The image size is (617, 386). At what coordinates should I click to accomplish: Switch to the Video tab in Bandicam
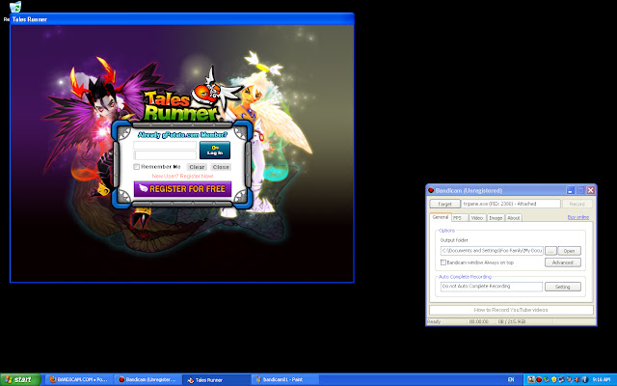(477, 218)
